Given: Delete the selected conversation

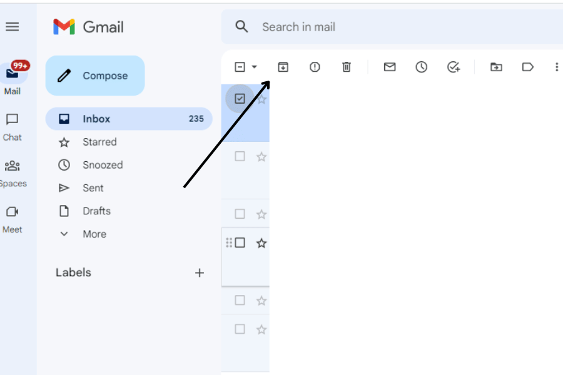Looking at the screenshot, I should coord(347,67).
